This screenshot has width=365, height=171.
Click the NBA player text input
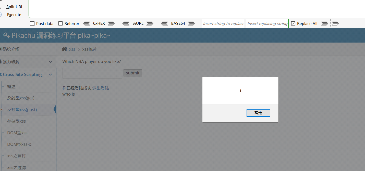tap(92, 73)
